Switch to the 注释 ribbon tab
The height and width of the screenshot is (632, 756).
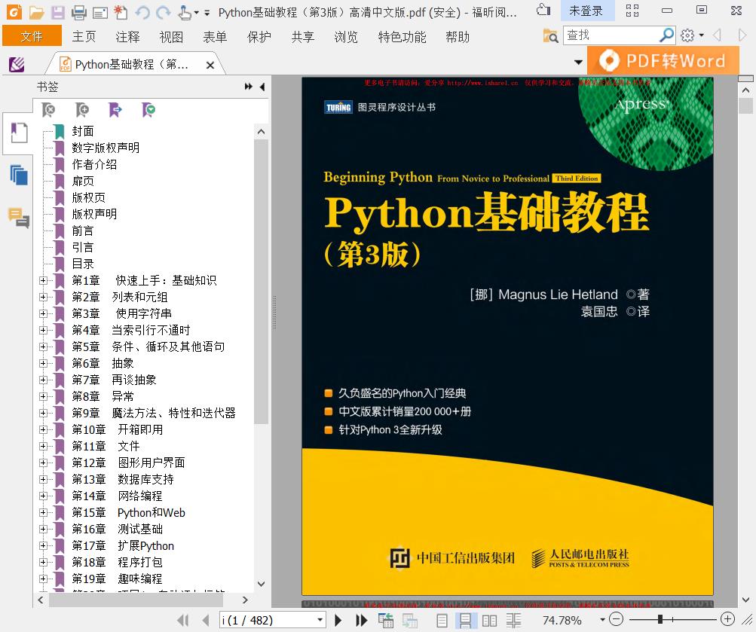click(127, 37)
